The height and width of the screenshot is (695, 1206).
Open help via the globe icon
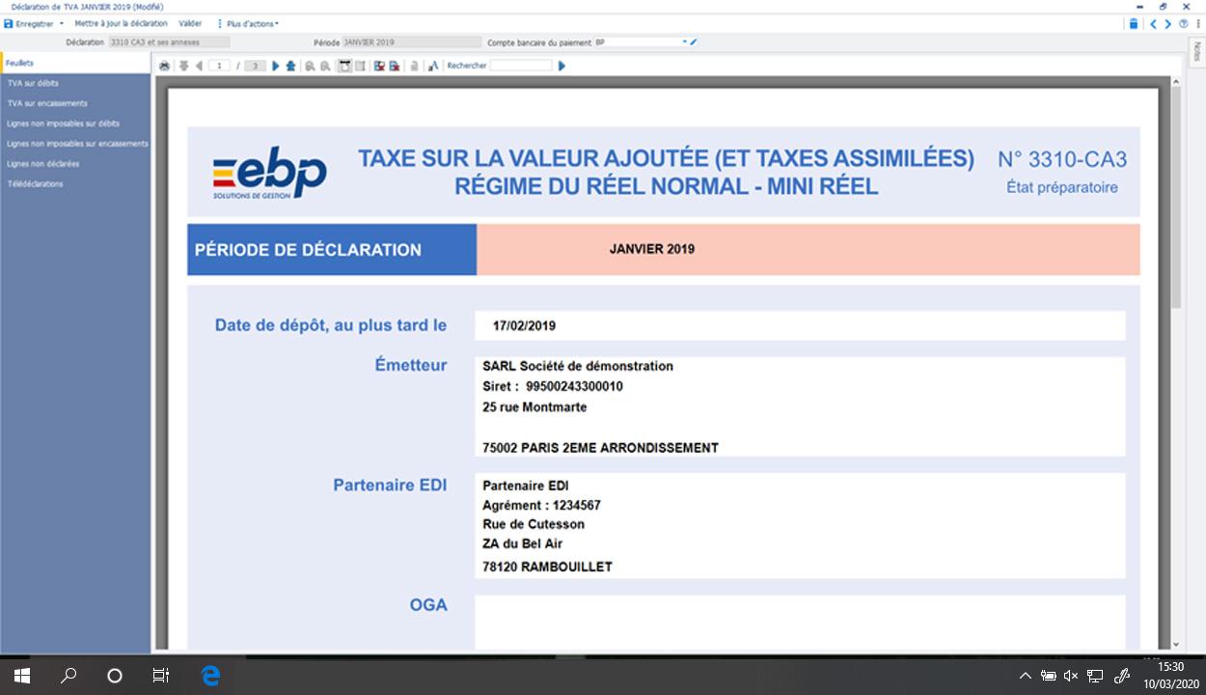(x=1184, y=23)
